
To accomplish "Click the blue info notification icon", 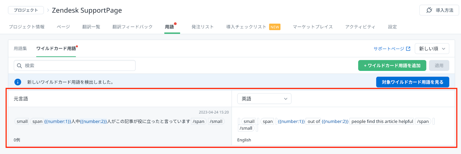I will pyautogui.click(x=18, y=82).
